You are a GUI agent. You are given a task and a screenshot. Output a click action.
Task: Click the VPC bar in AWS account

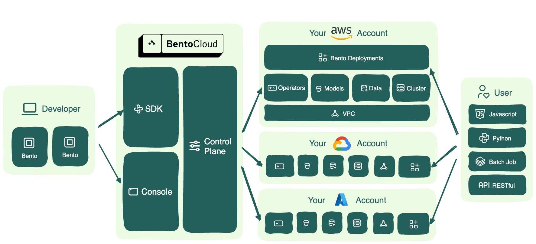click(347, 113)
